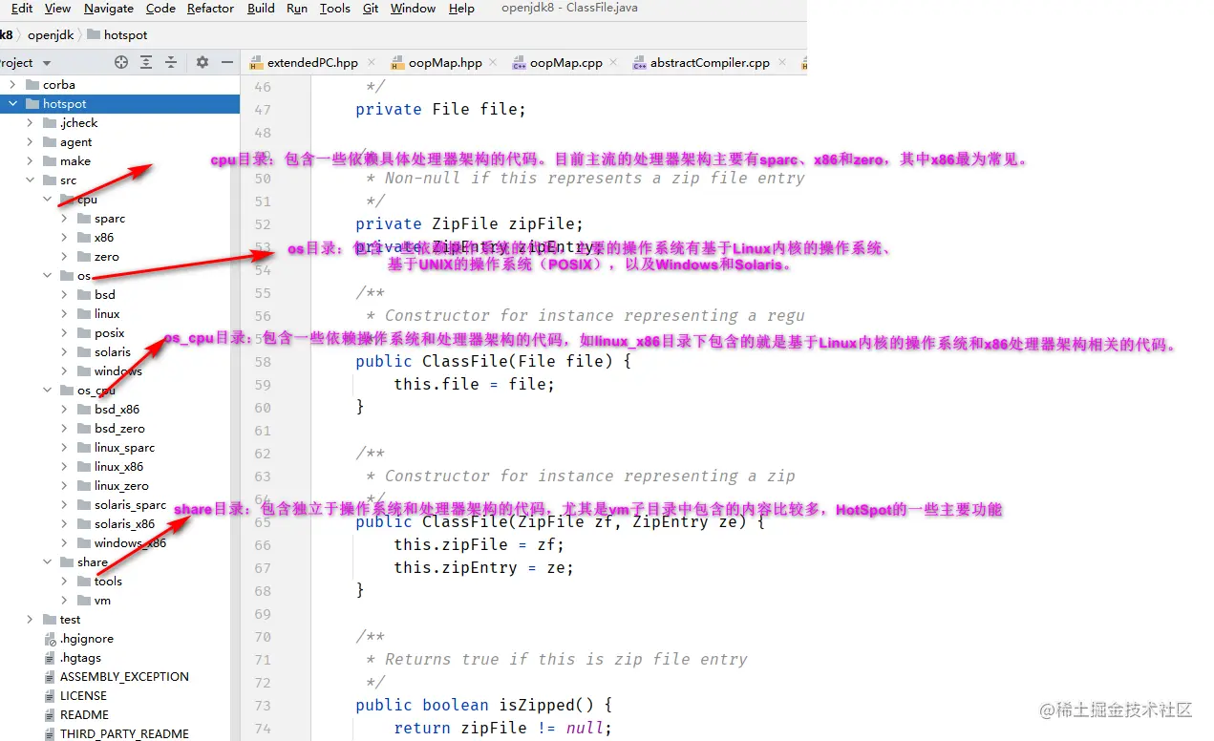Click line number 58 in the gutter
This screenshot has width=1214, height=741.
tap(263, 362)
